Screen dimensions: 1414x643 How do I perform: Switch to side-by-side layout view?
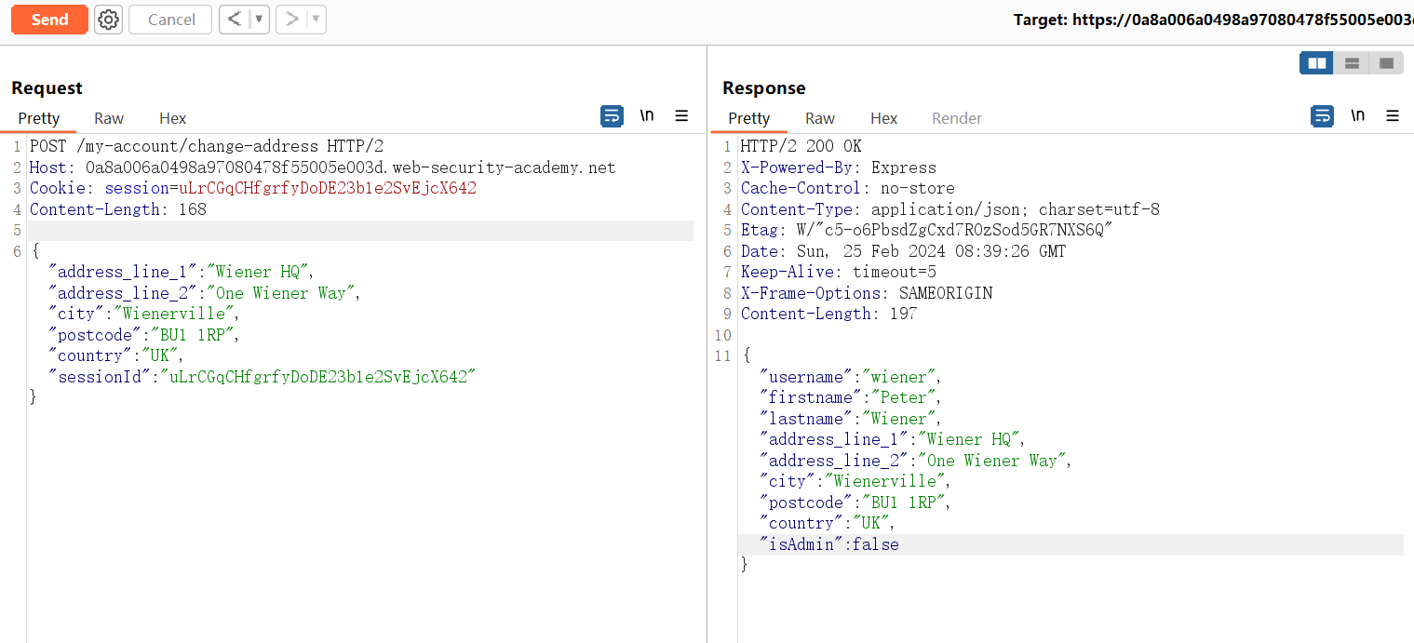[x=1316, y=63]
